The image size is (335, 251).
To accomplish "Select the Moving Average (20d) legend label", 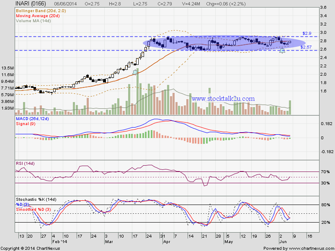I will [38, 16].
